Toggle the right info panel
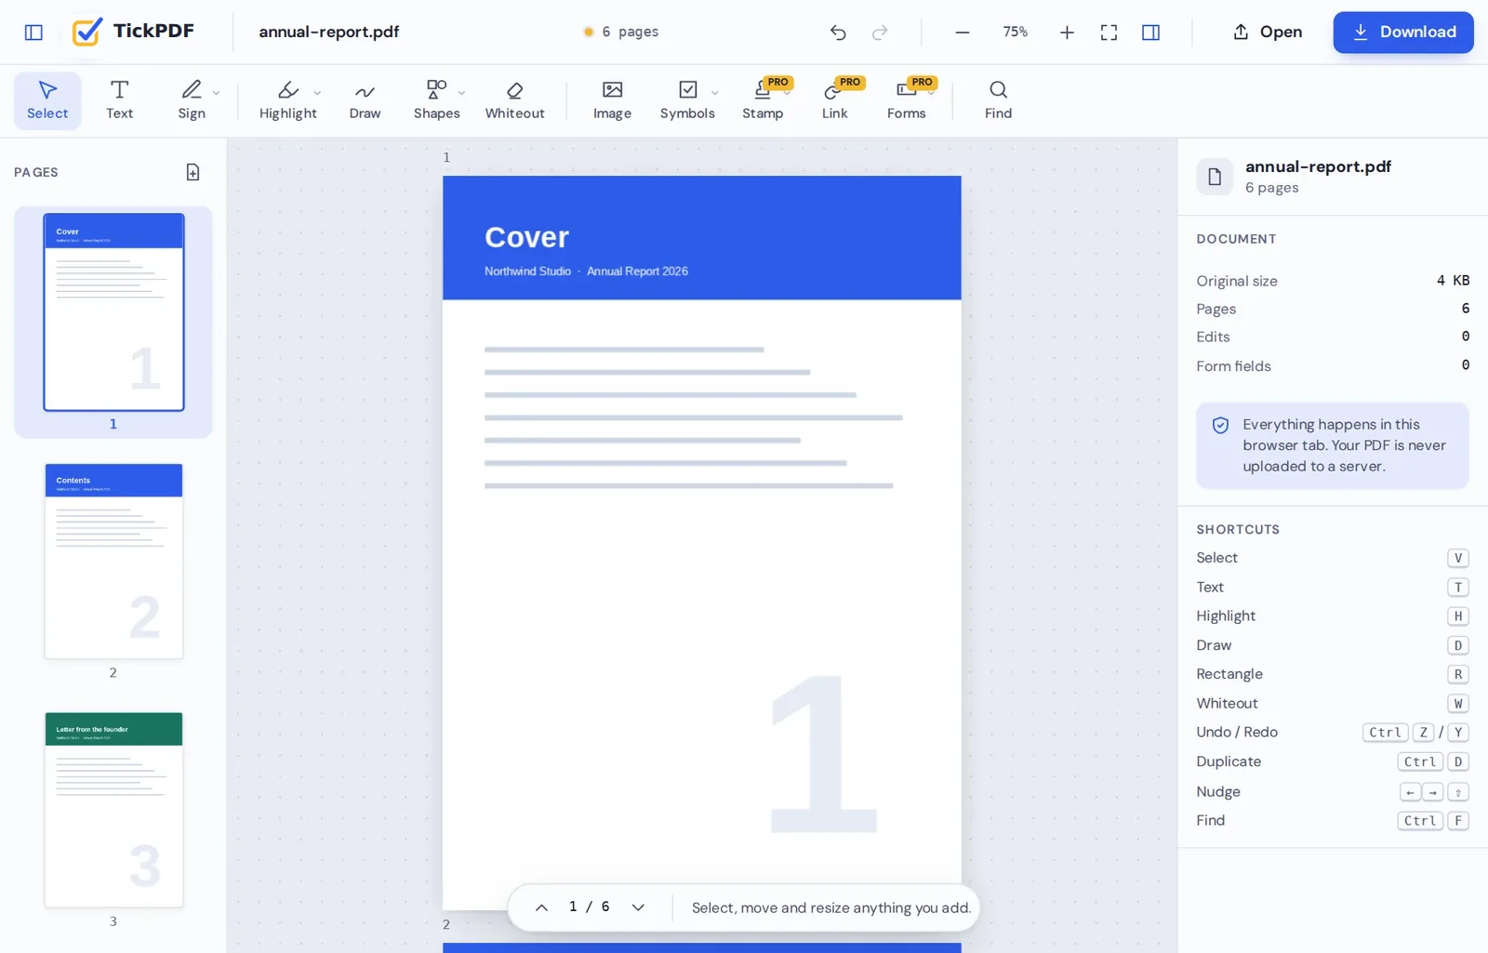 (x=1150, y=32)
